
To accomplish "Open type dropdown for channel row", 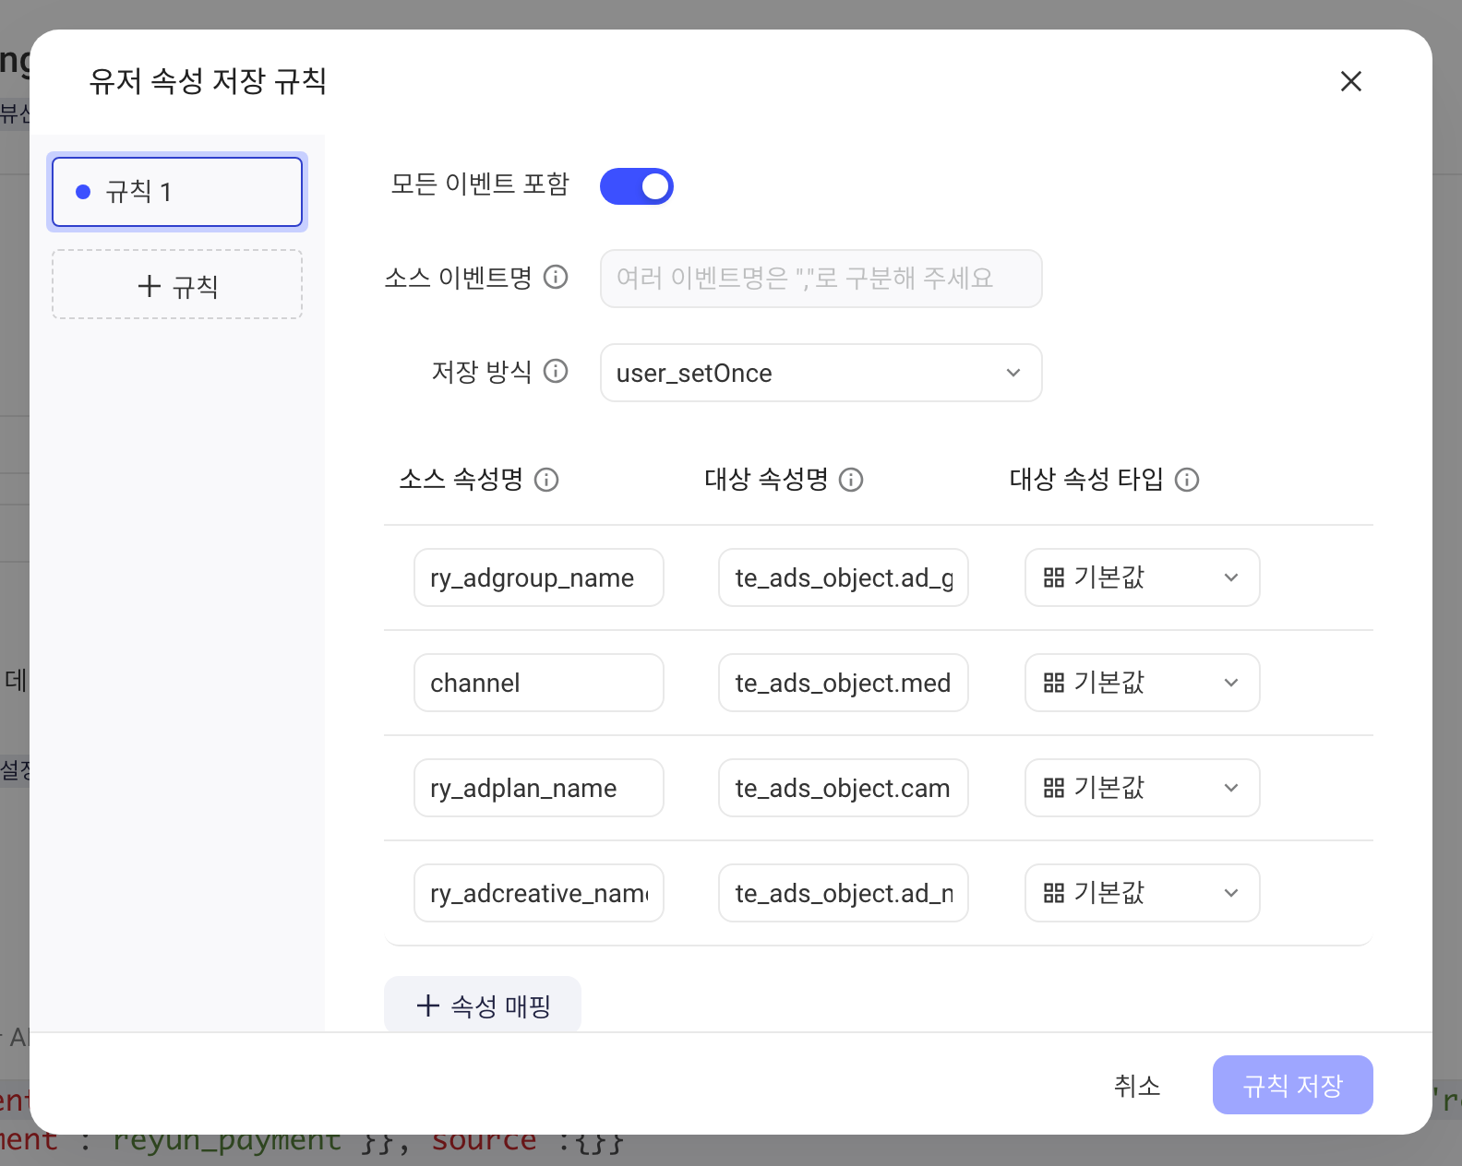I will click(1143, 683).
